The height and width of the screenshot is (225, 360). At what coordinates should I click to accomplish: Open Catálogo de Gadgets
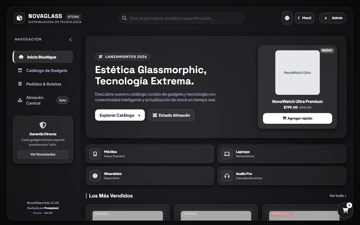[x=43, y=70]
